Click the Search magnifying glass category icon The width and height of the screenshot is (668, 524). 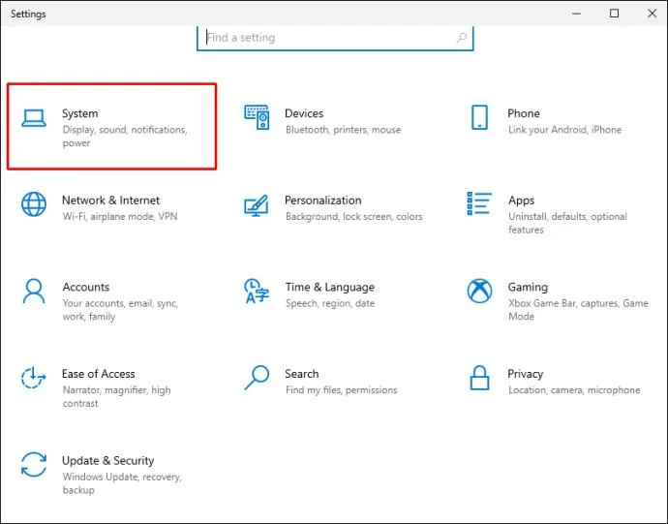[257, 378]
